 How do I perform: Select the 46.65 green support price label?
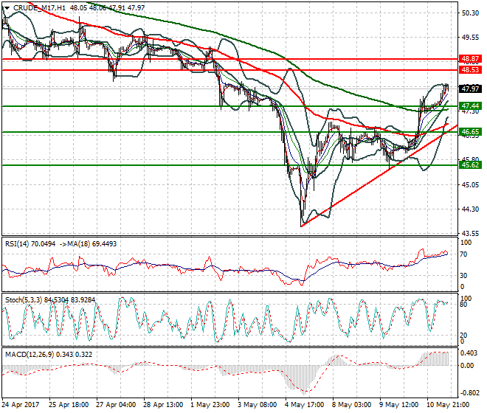470,132
